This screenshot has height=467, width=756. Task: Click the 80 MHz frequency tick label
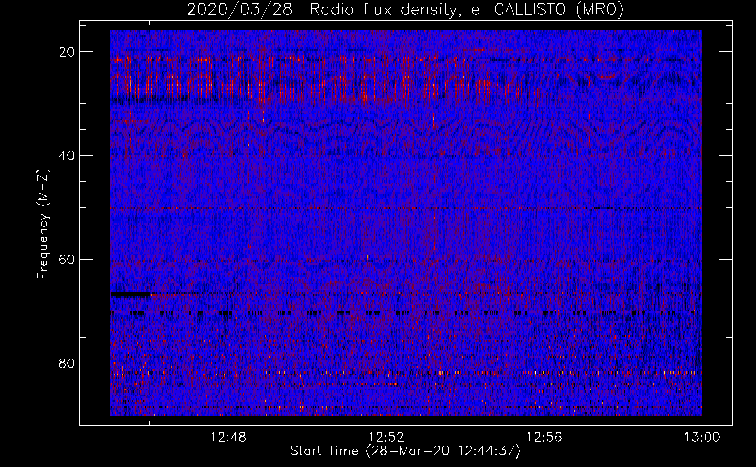(x=67, y=363)
